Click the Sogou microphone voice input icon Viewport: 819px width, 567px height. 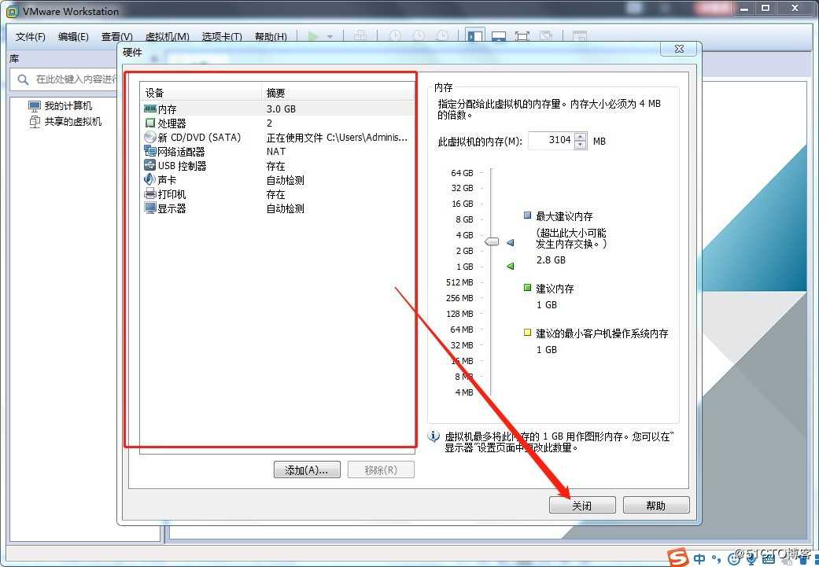pos(751,558)
